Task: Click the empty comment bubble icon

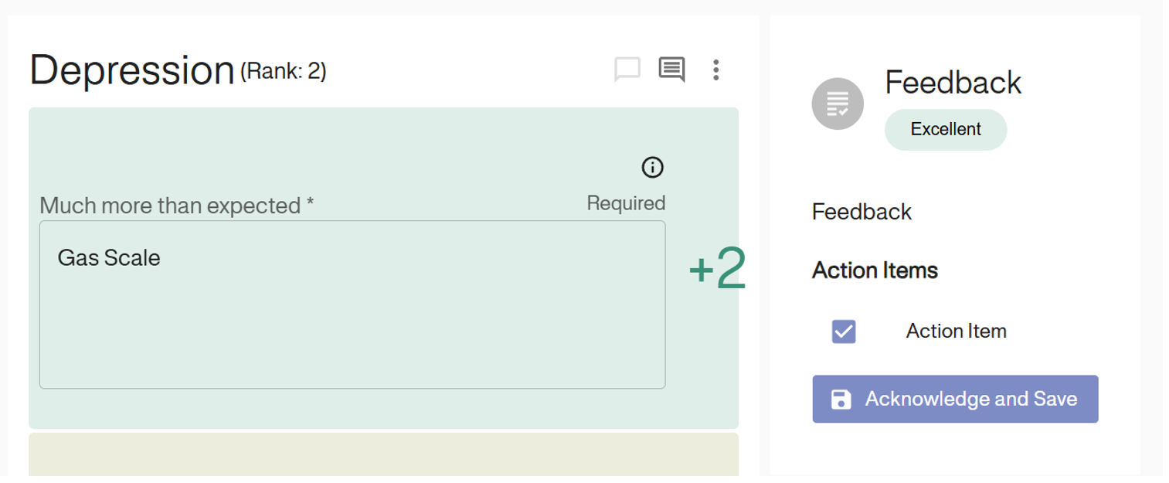Action: pos(627,70)
